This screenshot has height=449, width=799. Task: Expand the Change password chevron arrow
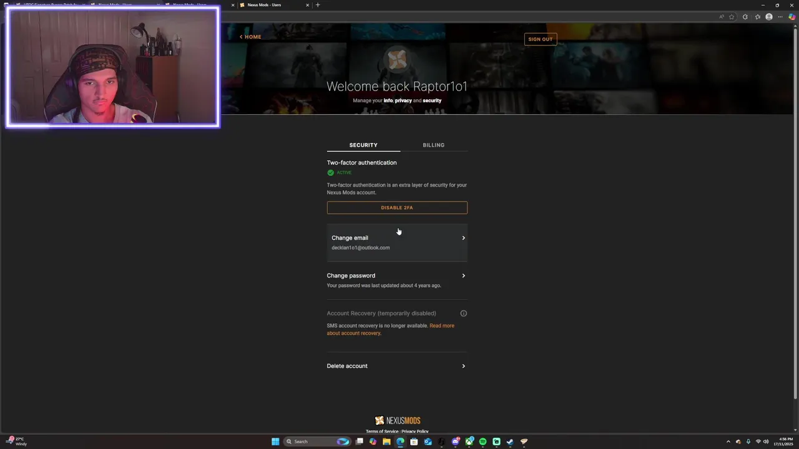tap(463, 276)
